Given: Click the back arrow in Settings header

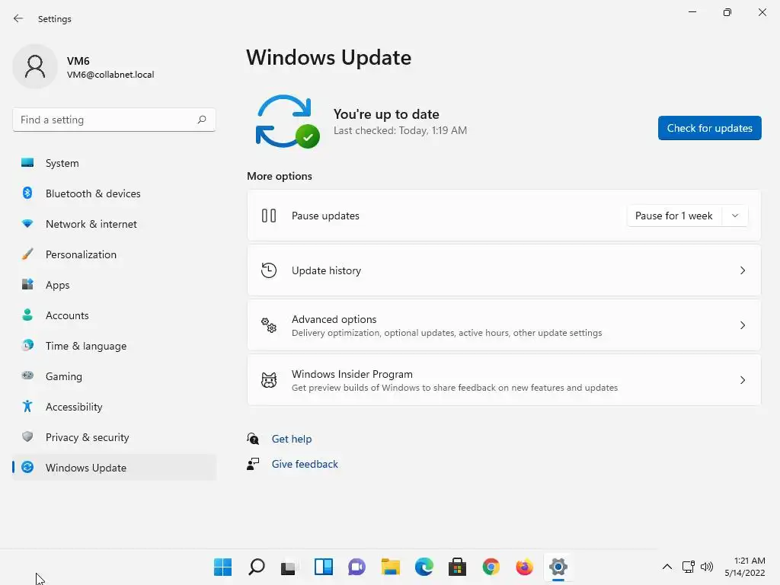Looking at the screenshot, I should pos(18,18).
